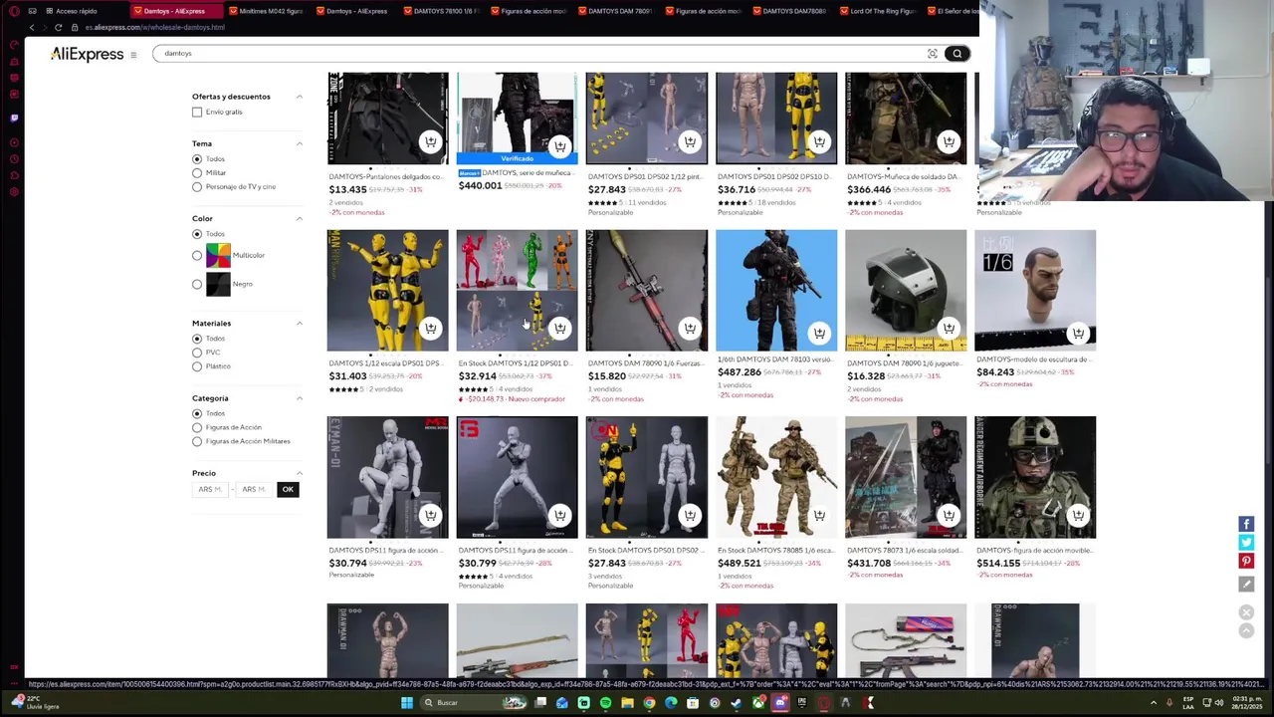Open the yellow crash-dummy figures thumbnail
Viewport: 1274px width, 717px height.
click(387, 291)
